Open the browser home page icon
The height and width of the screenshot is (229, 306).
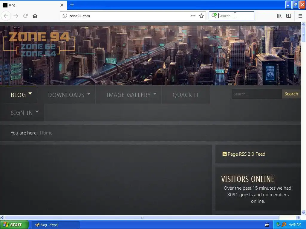pyautogui.click(x=35, y=16)
